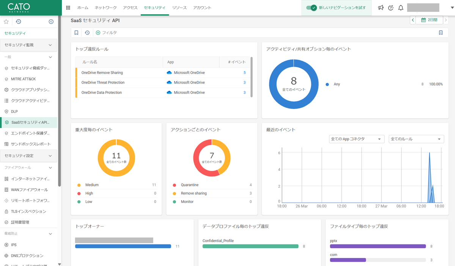This screenshot has width=455, height=266.
Task: Toggle the Quarantine action legend item
Action: click(185, 185)
